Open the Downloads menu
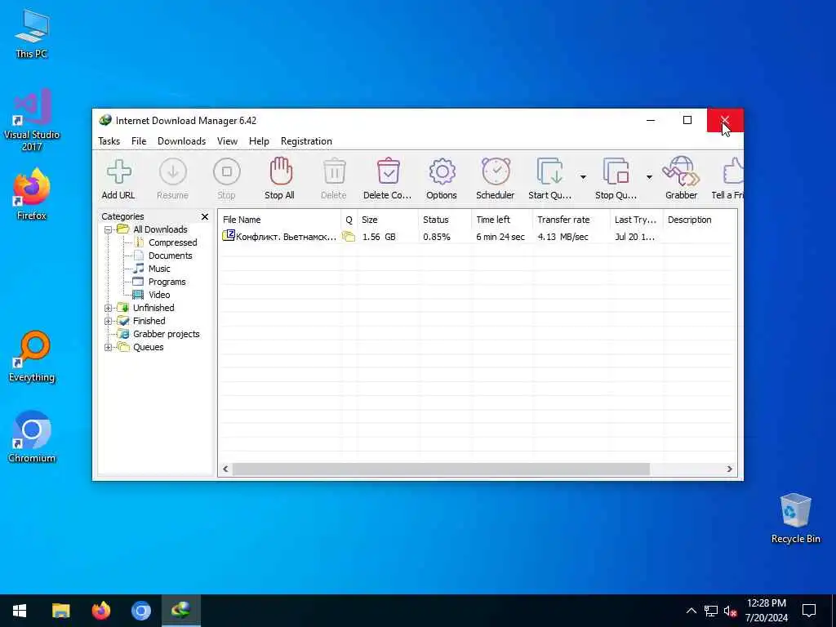 coord(181,141)
